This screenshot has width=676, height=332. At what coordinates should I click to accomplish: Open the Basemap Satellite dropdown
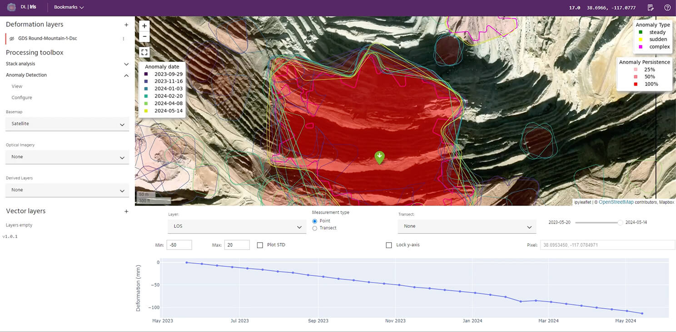pyautogui.click(x=67, y=124)
